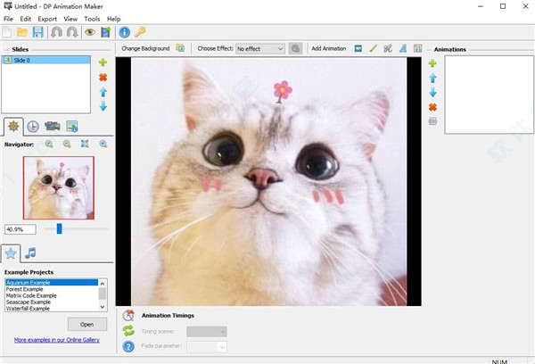Add a new slide with green plus
The width and height of the screenshot is (535, 364).
[103, 62]
